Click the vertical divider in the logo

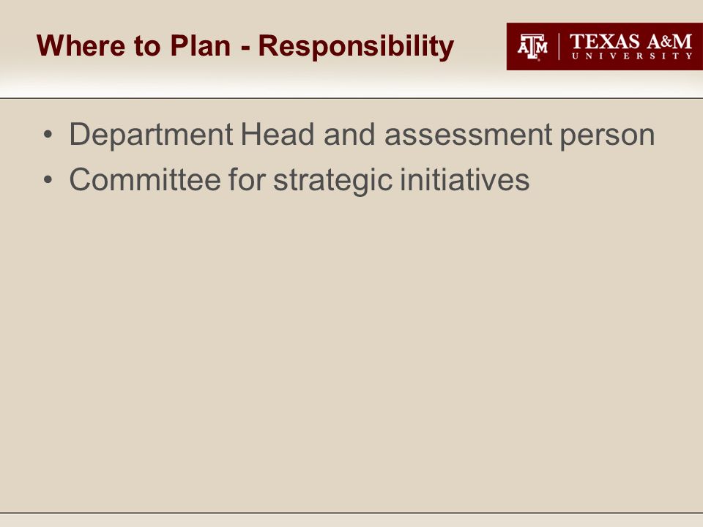click(x=559, y=47)
